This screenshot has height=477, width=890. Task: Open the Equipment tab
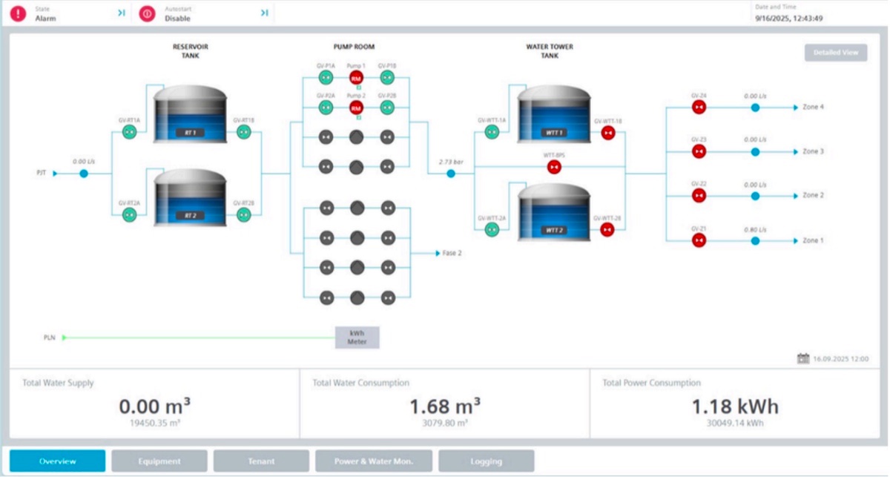(x=159, y=461)
